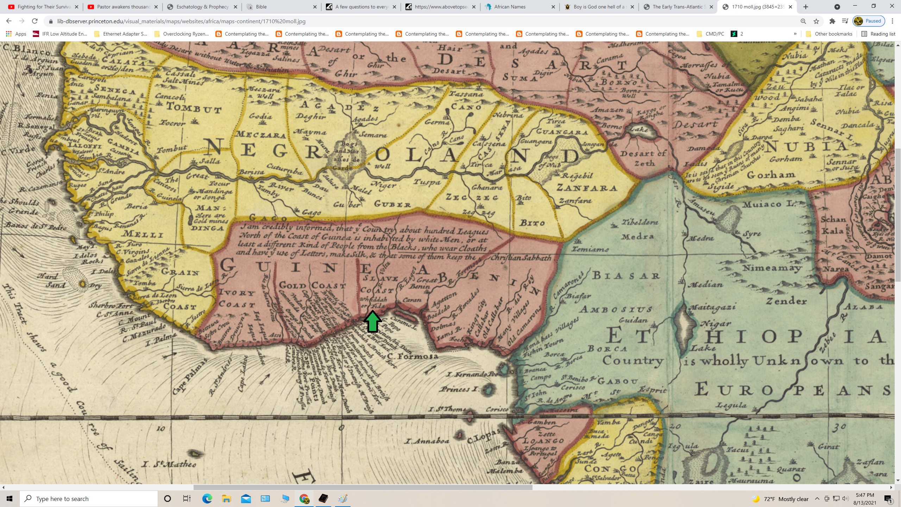Open the Paused profile button
The image size is (901, 507).
tap(869, 21)
